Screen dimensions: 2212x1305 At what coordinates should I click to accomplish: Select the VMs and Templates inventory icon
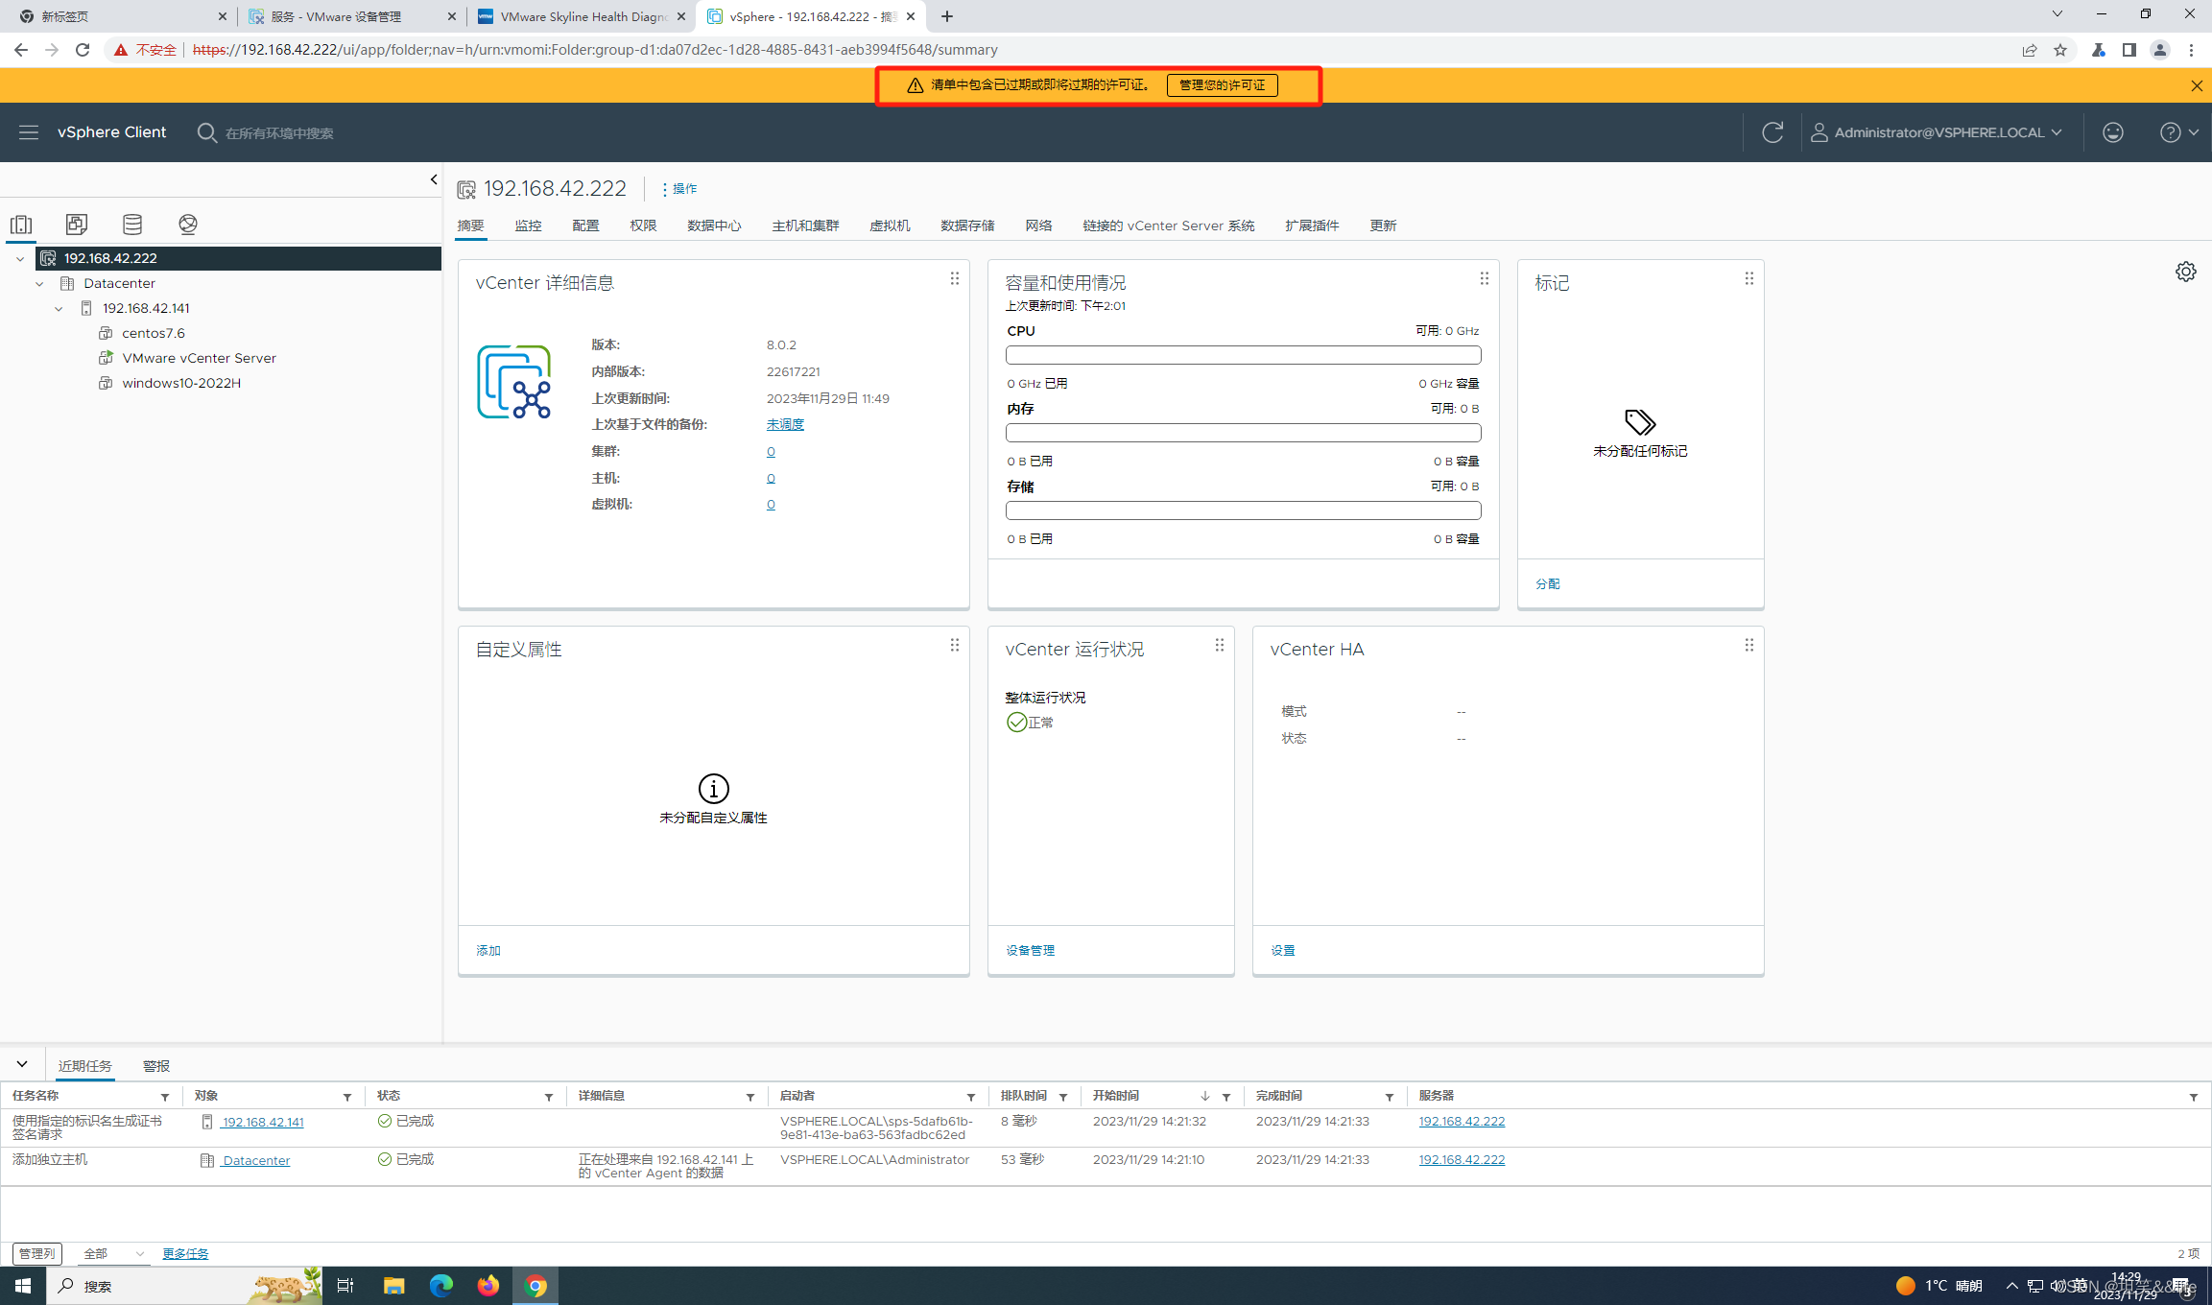coord(77,225)
